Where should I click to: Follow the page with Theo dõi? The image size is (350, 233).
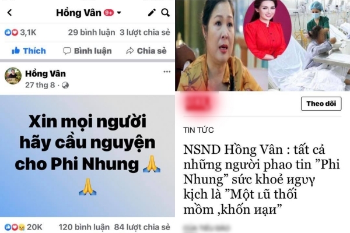321,104
